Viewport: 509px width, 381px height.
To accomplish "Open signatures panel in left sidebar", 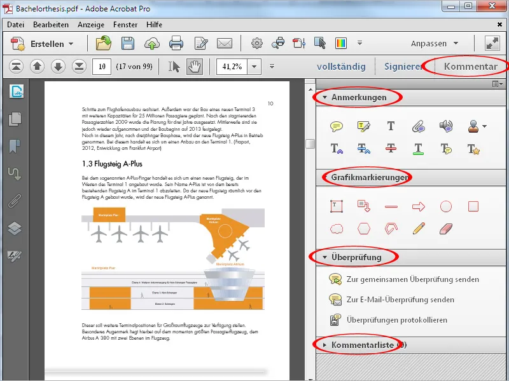I will [x=15, y=256].
